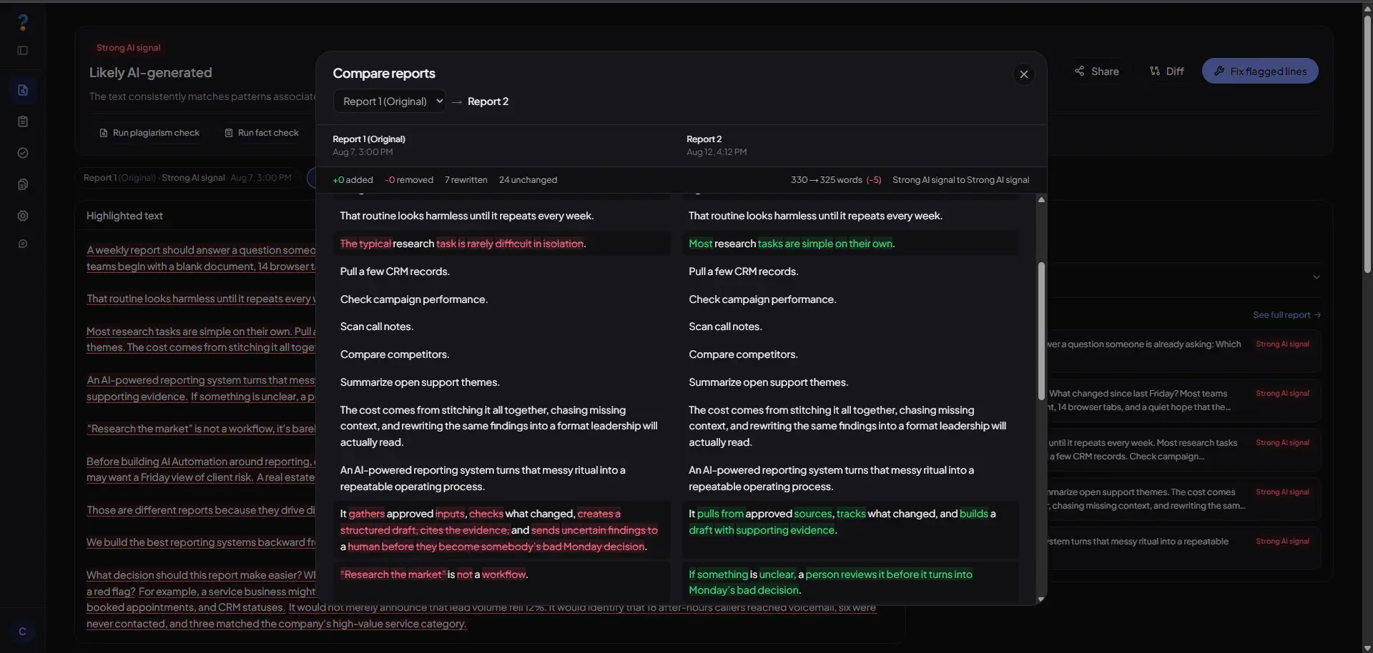
Task: Click the red 'Strong AI signal' badge above the heading
Action: point(129,48)
